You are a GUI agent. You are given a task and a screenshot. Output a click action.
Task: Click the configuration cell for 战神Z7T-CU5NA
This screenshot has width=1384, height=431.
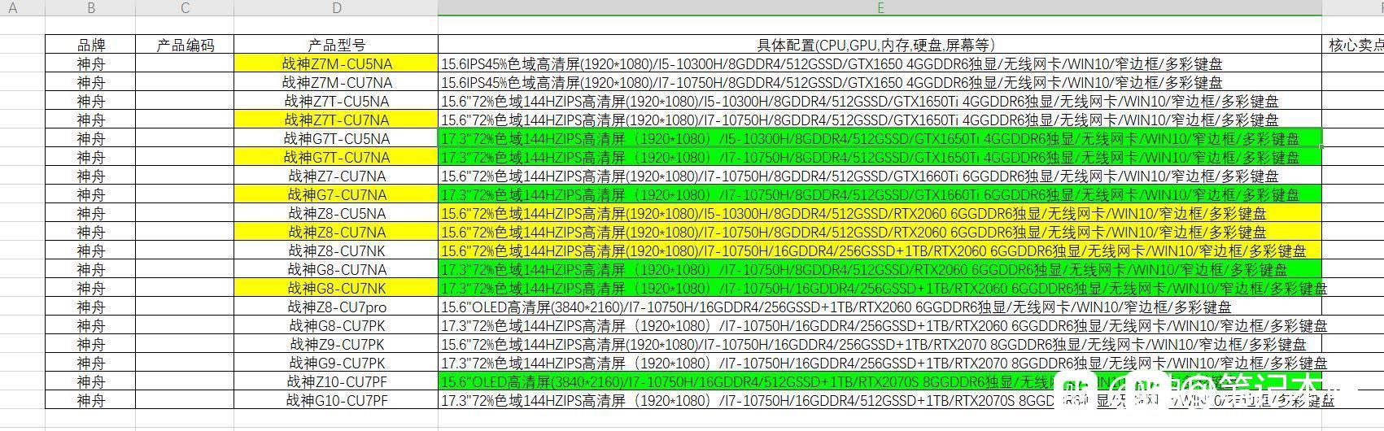click(880, 101)
